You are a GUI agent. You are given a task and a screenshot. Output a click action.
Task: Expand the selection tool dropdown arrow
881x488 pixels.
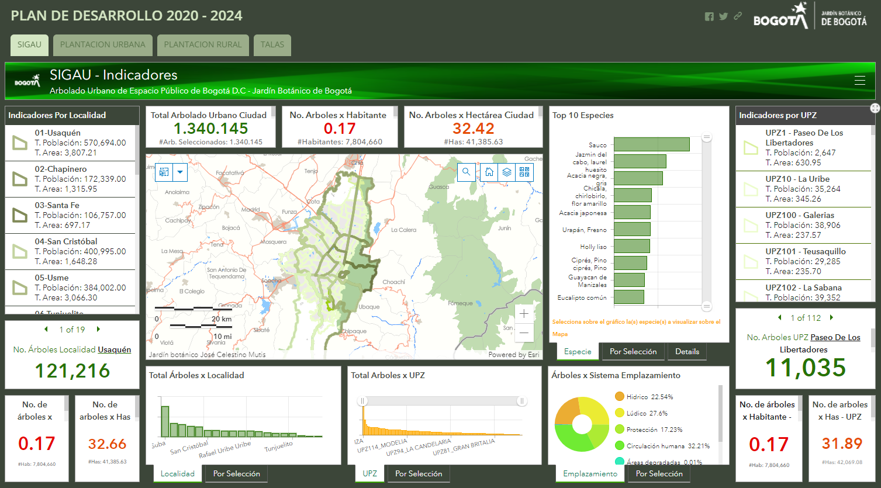point(180,172)
